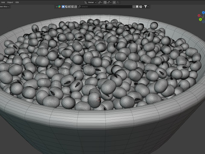Click the fourth filter icon in search row

(73, 6)
